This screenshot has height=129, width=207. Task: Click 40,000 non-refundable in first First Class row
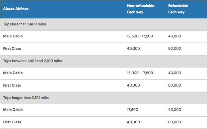coord(133,48)
